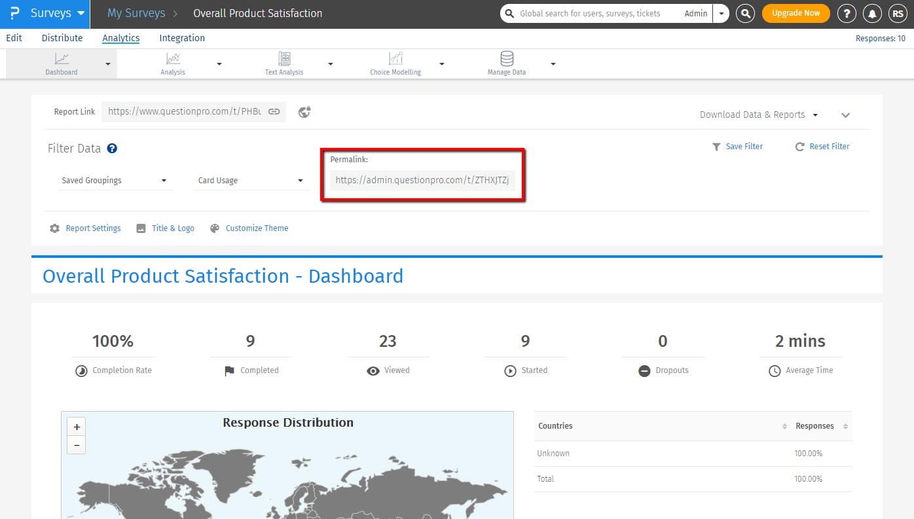914x519 pixels.
Task: Click the help question mark icon
Action: pyautogui.click(x=847, y=14)
